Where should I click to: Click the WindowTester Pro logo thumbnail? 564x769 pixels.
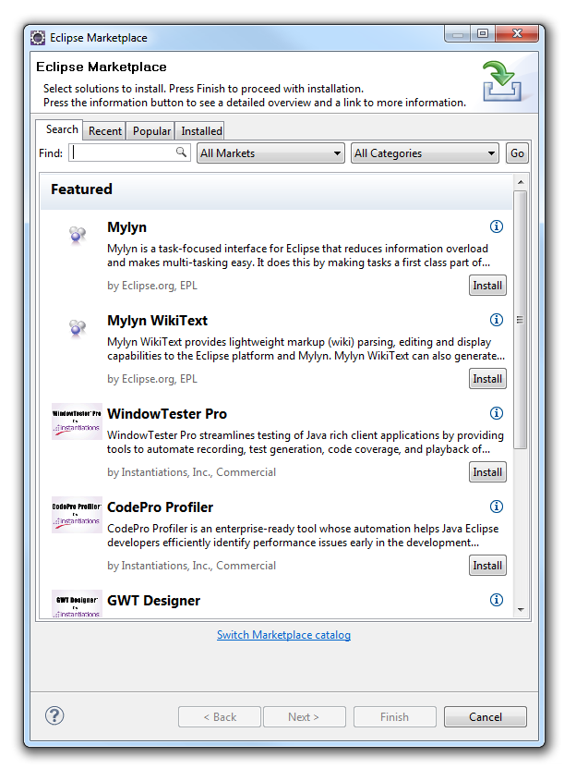point(77,421)
